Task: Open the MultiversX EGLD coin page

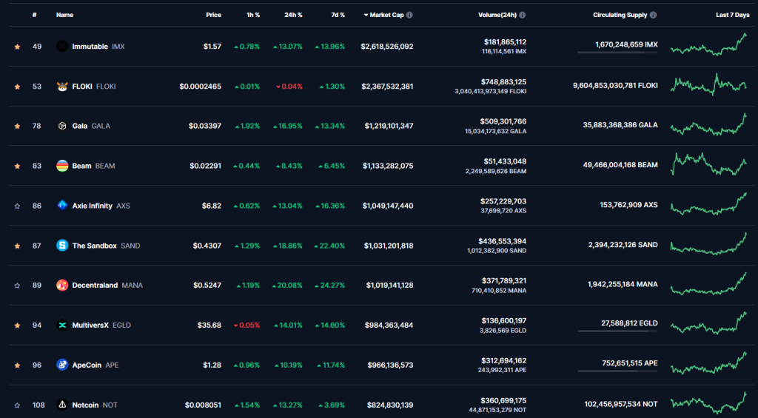Action: pos(101,326)
